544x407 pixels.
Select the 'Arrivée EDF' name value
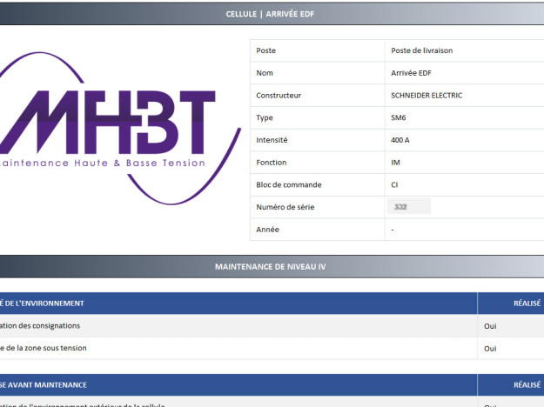point(410,73)
